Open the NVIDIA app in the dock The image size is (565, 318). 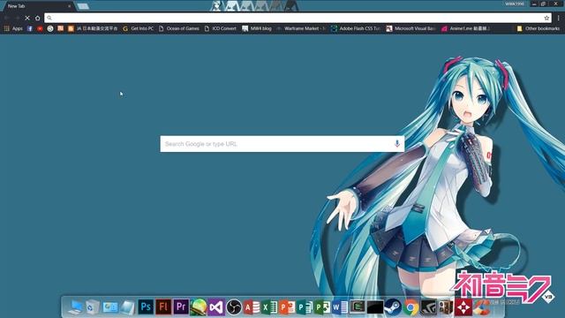pos(428,307)
